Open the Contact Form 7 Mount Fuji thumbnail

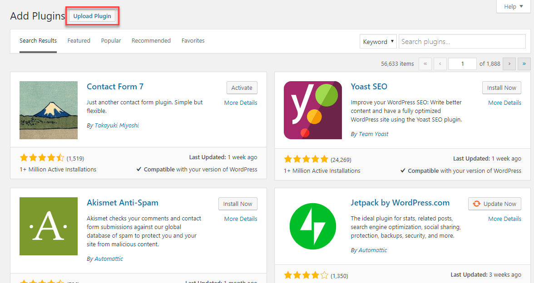click(48, 110)
